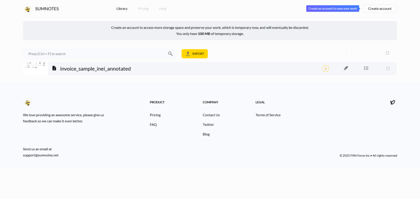Viewport: 420px width, 199px height.
Task: Open the Twitter bird icon in footer
Action: click(x=393, y=102)
